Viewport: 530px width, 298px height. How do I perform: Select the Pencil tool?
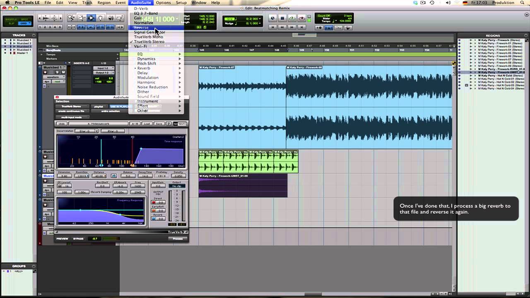click(x=120, y=18)
